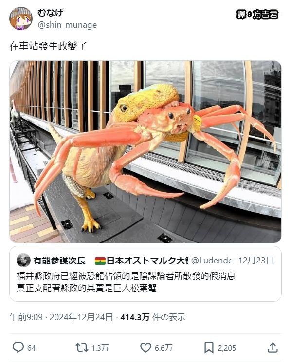Viewport: 291px width, 362px height.
Task: Click the reply speech bubble icon
Action: (x=18, y=347)
